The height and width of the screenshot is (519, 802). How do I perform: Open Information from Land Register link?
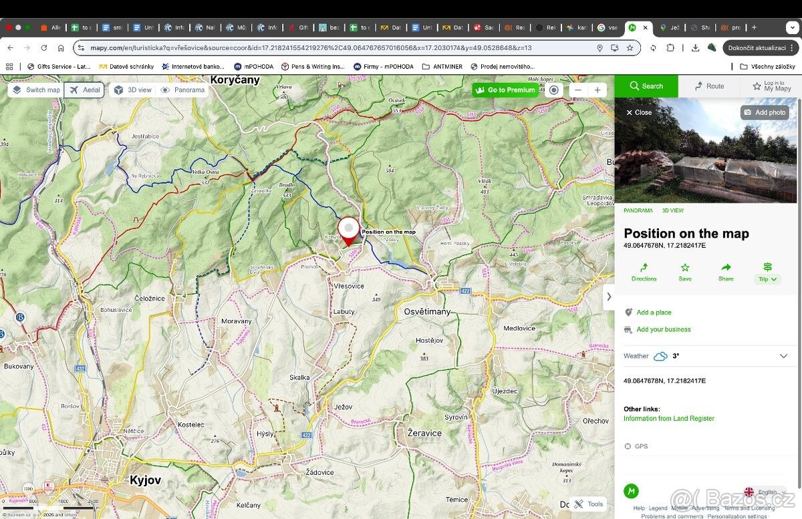(668, 419)
